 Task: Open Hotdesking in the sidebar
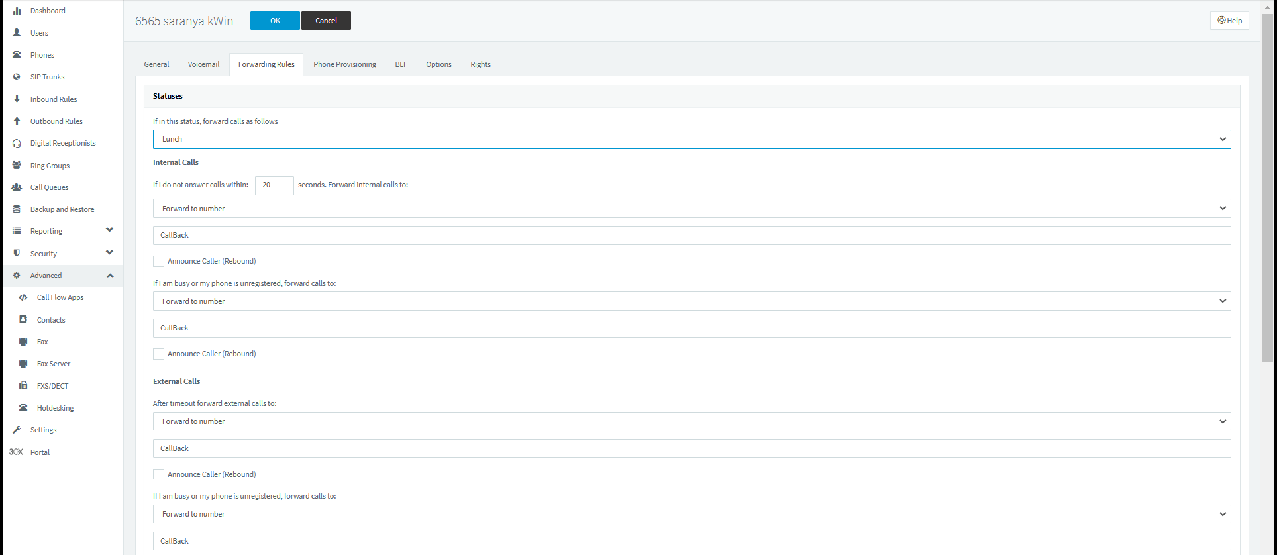(x=56, y=408)
